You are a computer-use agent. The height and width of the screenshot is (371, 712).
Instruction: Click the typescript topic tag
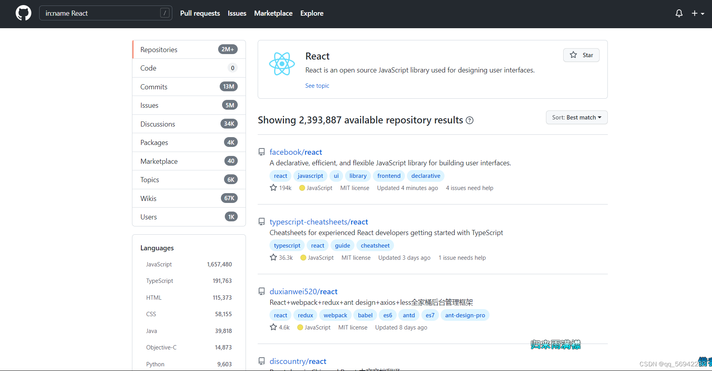coord(287,246)
